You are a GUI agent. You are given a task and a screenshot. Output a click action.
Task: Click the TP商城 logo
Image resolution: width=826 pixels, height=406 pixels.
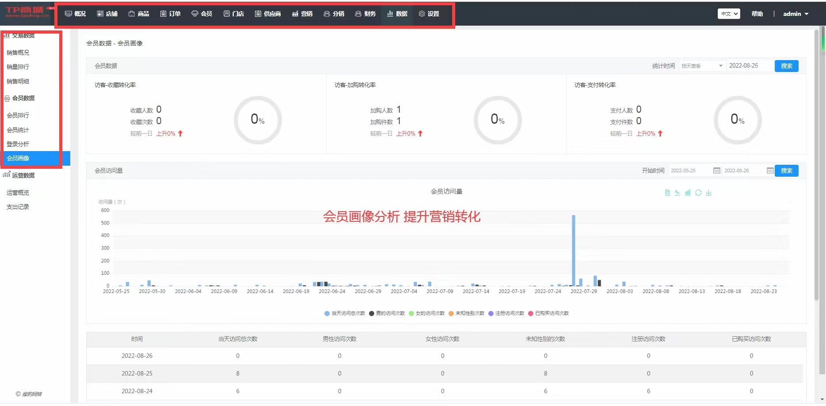[x=27, y=12]
